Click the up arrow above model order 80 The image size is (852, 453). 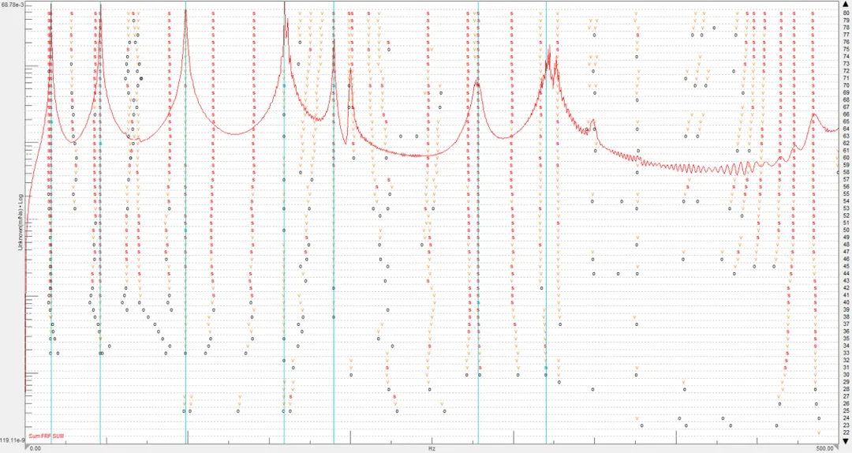pos(846,5)
